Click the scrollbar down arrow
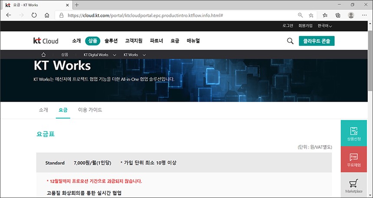 [x=370, y=195]
